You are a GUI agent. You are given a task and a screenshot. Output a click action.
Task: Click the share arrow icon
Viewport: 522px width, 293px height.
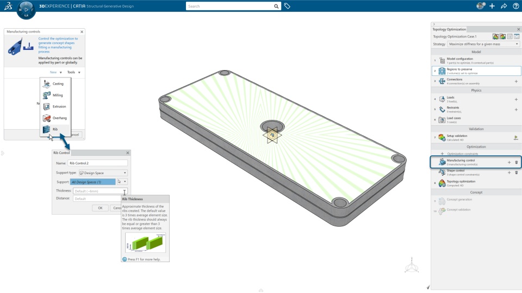tap(504, 6)
